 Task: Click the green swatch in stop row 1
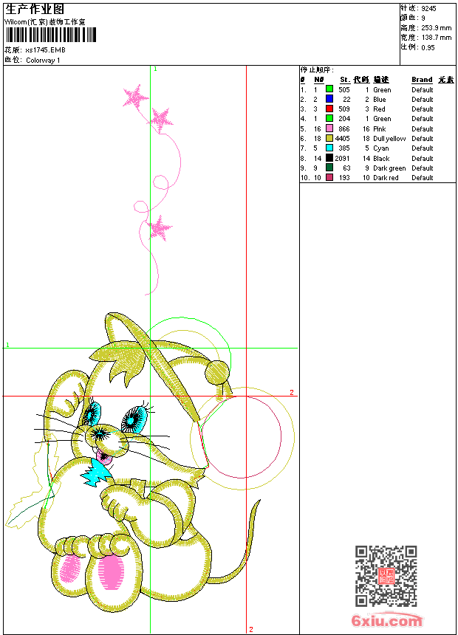pyautogui.click(x=329, y=89)
